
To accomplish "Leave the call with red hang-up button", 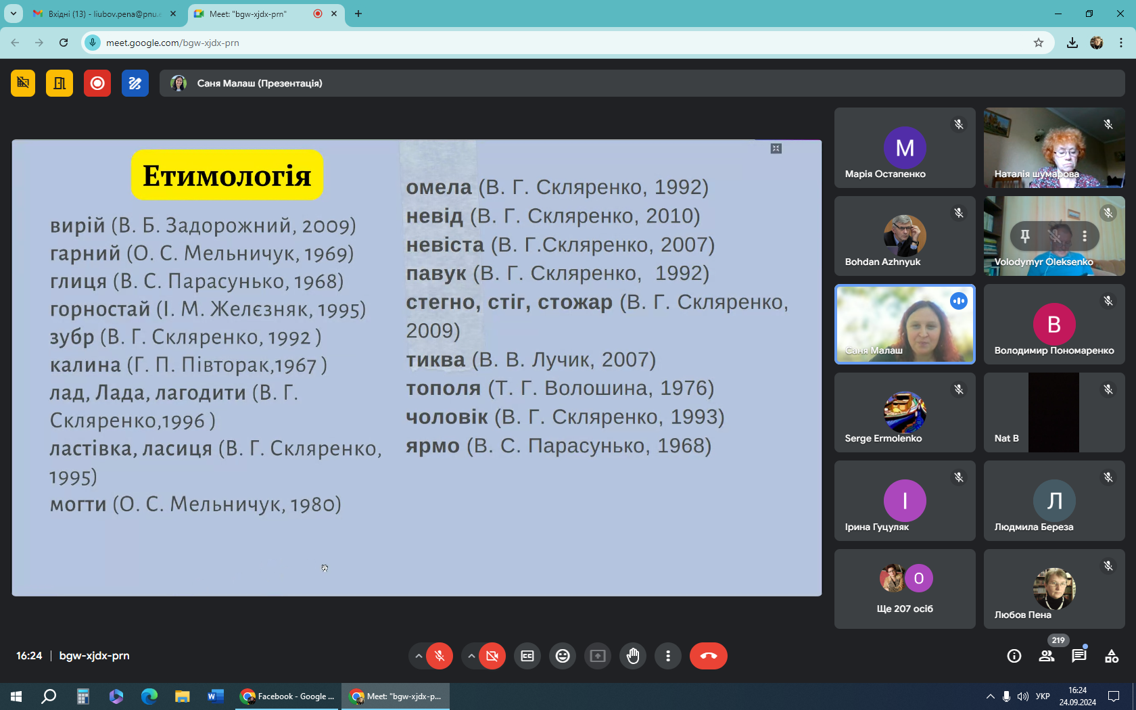I will pos(708,656).
